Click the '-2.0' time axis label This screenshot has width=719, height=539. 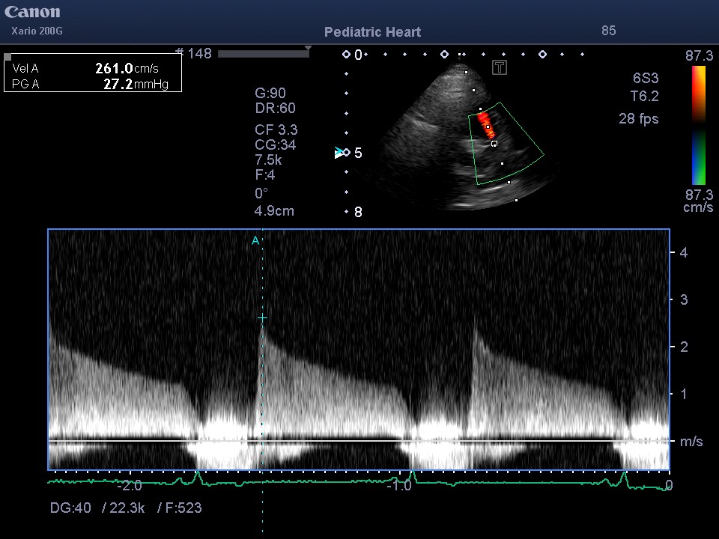pos(130,486)
